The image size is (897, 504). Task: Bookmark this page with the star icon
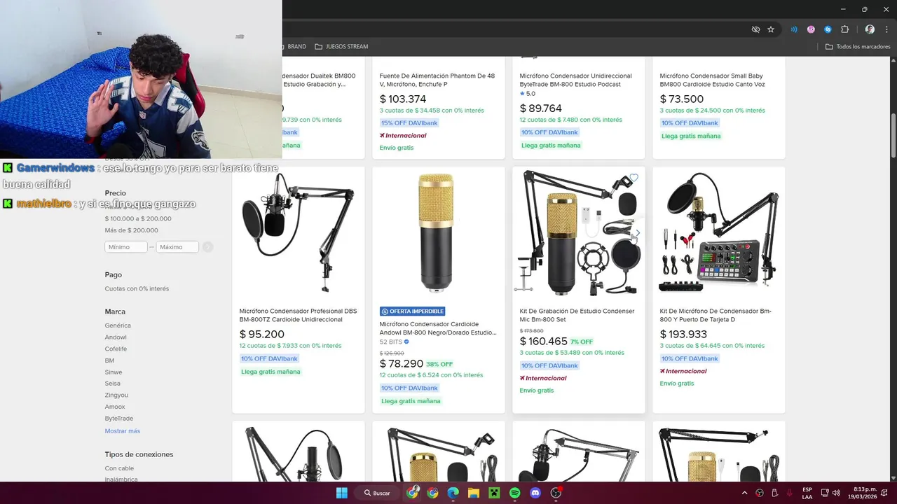[x=771, y=29]
